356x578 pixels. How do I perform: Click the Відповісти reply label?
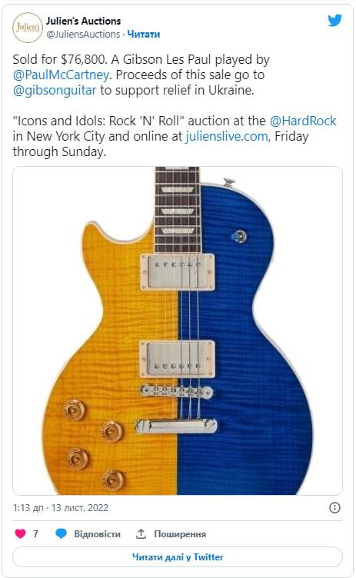pyautogui.click(x=98, y=533)
